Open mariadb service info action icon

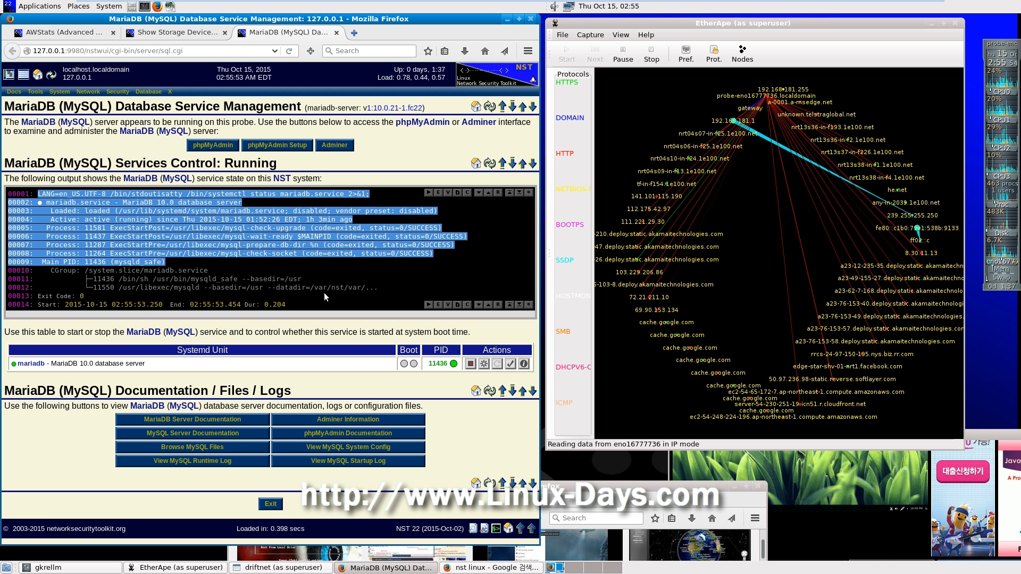[x=524, y=364]
